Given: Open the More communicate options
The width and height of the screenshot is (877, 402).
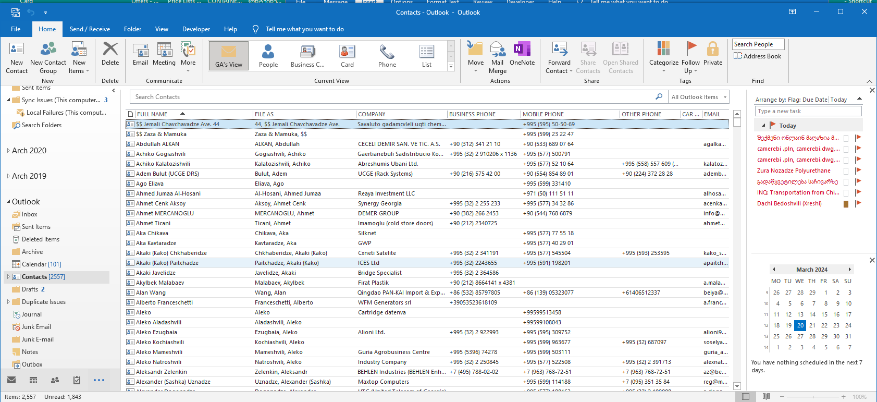Looking at the screenshot, I should (188, 57).
